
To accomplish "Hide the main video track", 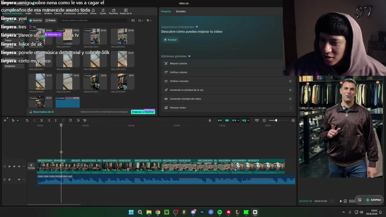I will coord(14,166).
